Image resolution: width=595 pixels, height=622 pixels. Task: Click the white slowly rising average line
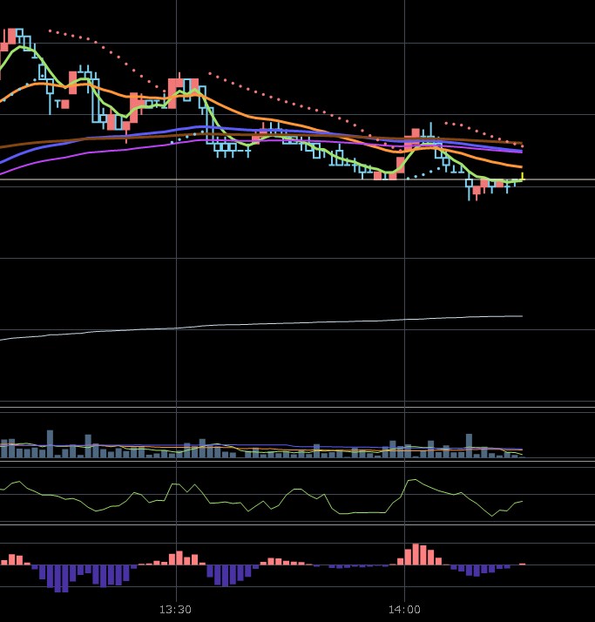[x=261, y=324]
